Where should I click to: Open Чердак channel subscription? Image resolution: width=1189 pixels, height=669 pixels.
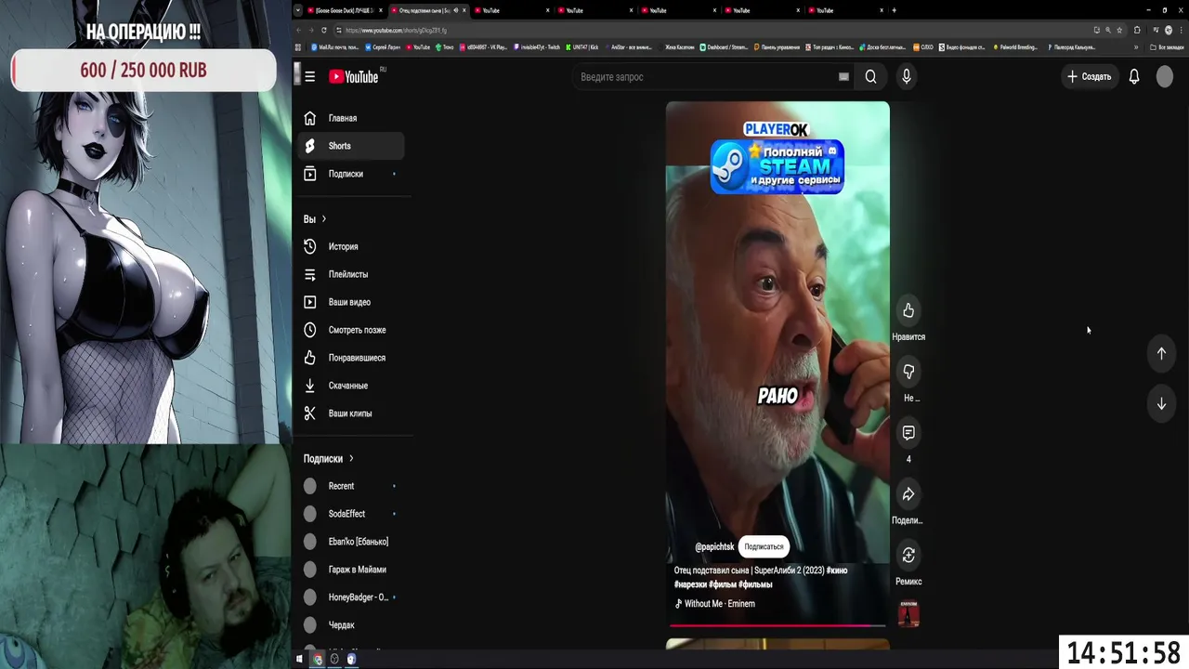(x=351, y=625)
